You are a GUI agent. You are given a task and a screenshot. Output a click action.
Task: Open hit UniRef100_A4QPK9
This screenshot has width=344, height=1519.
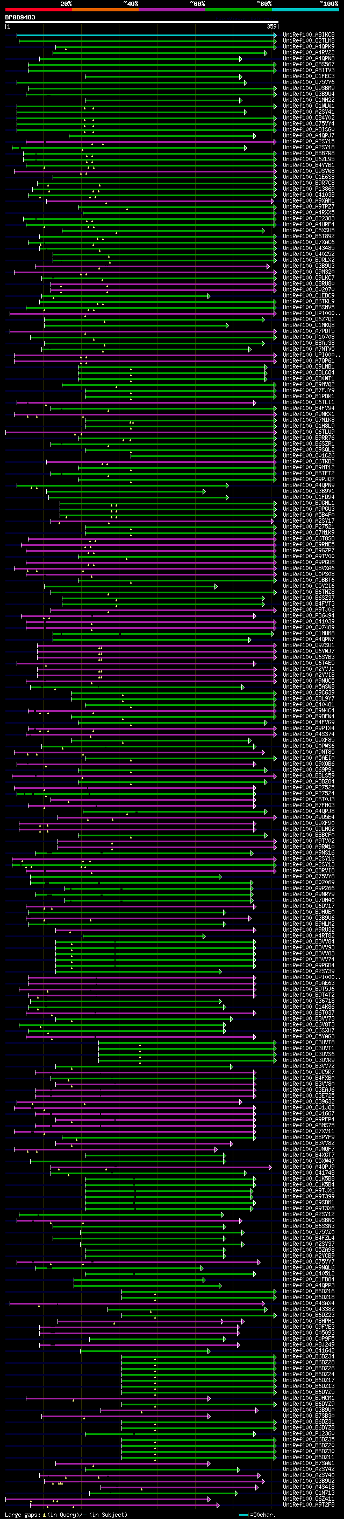tap(309, 46)
